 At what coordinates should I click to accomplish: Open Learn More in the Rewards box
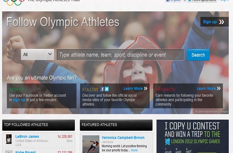[206, 89]
